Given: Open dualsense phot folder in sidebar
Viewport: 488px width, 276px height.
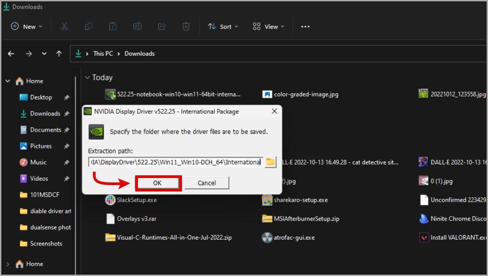Looking at the screenshot, I should [x=45, y=227].
